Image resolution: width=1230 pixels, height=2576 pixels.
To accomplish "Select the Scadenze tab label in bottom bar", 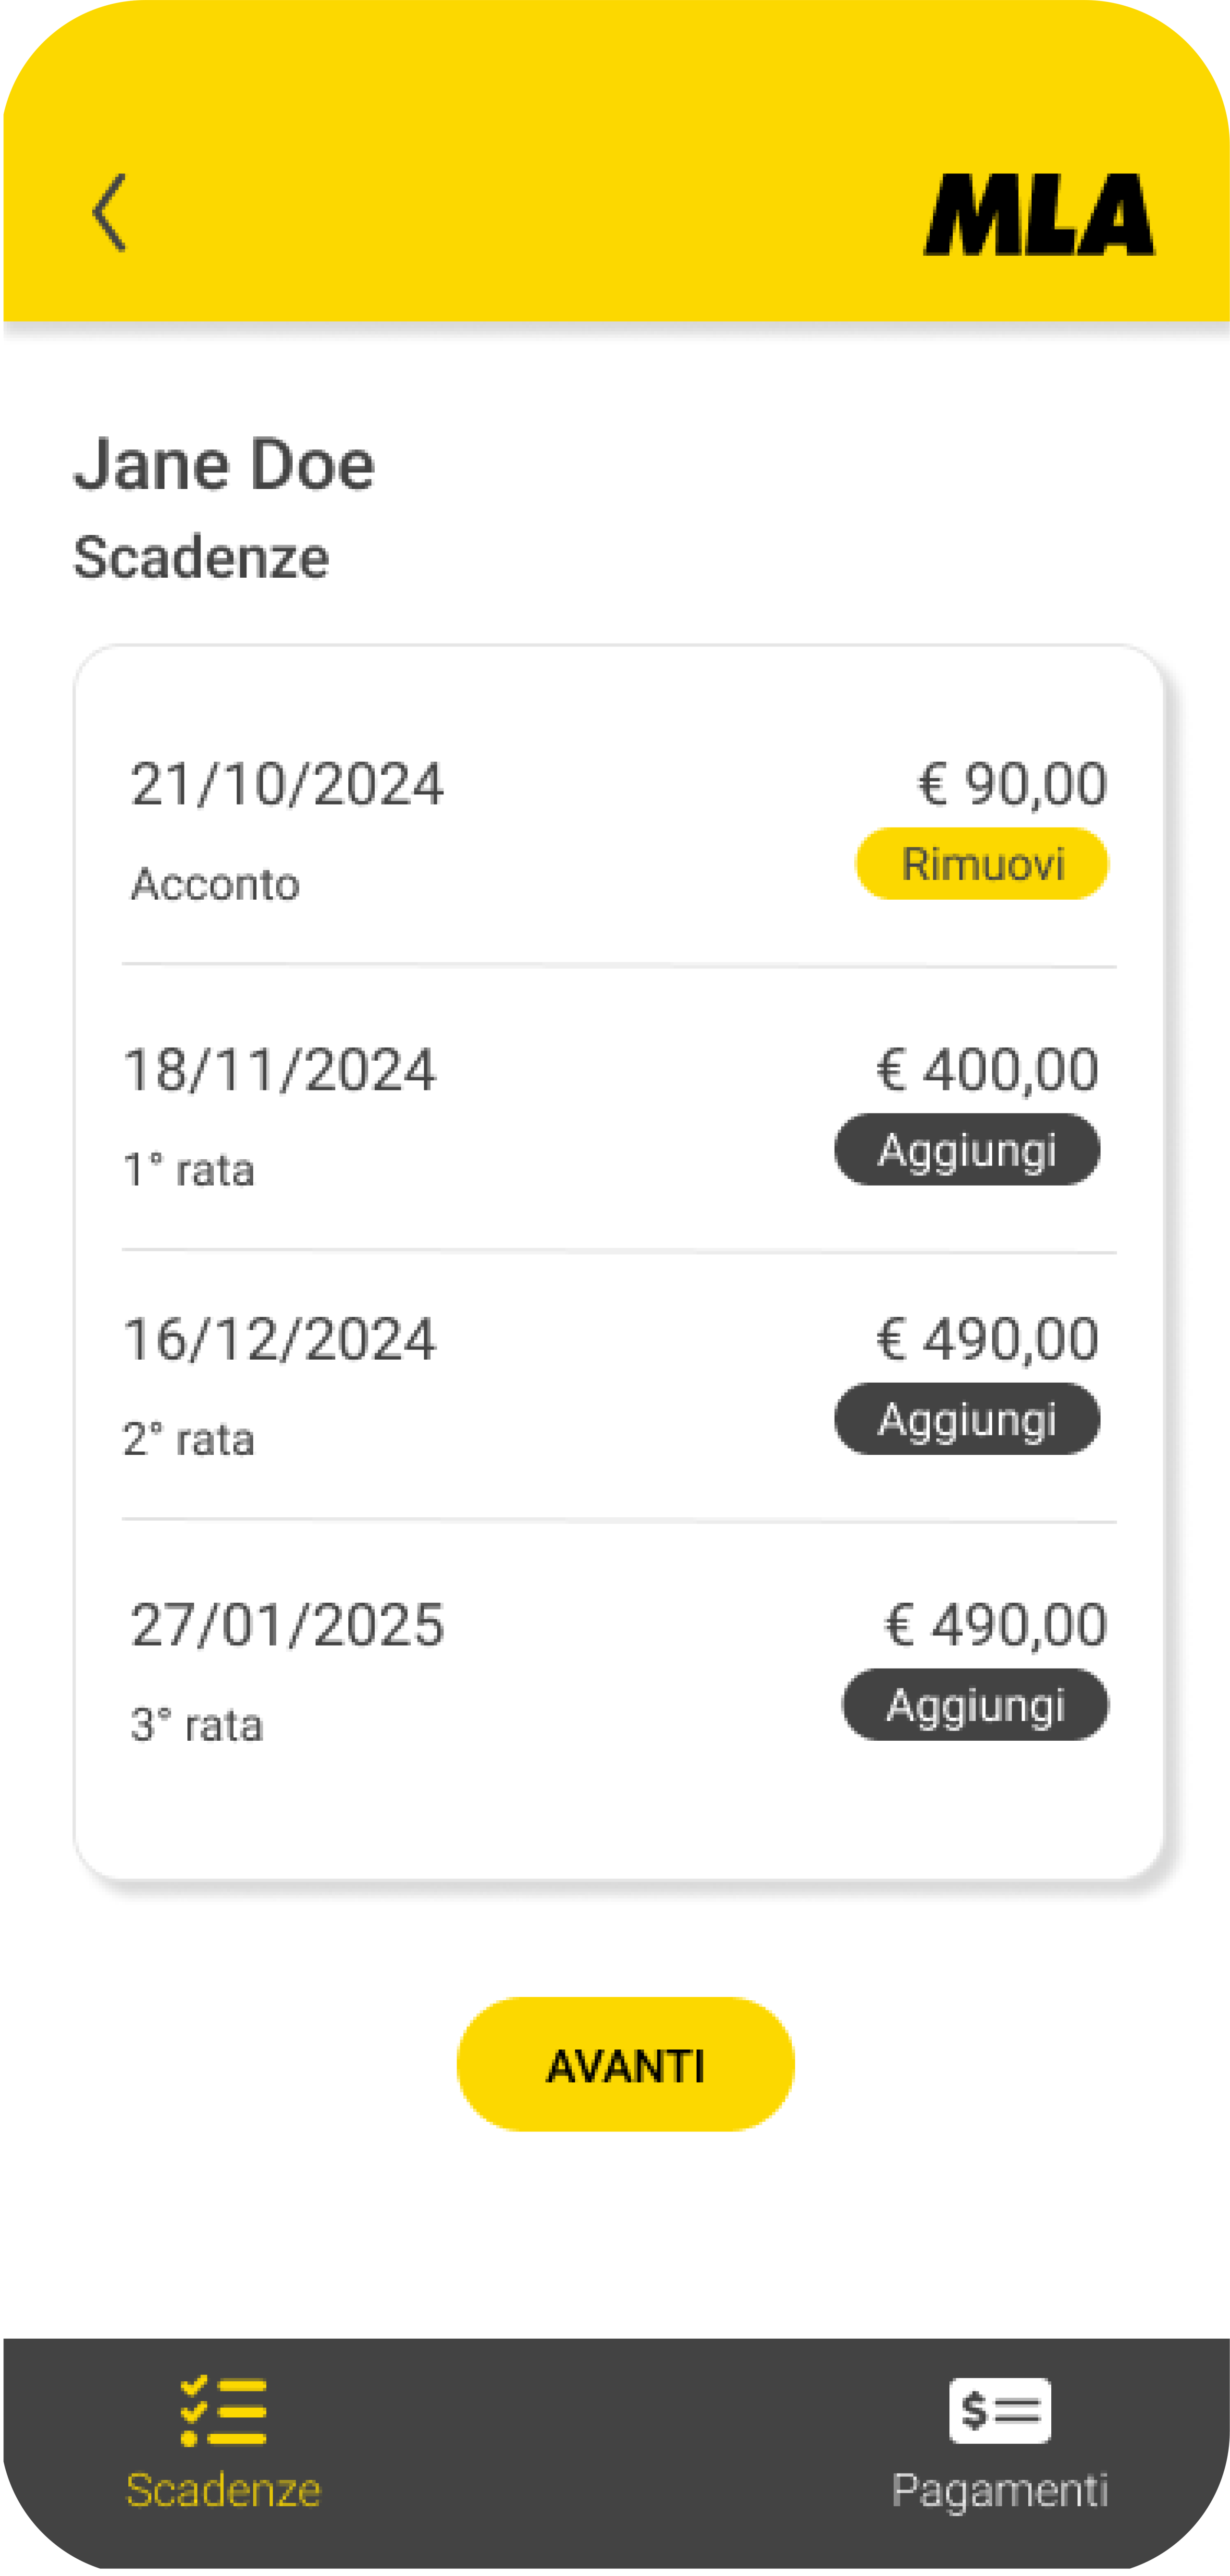I will 223,2490.
